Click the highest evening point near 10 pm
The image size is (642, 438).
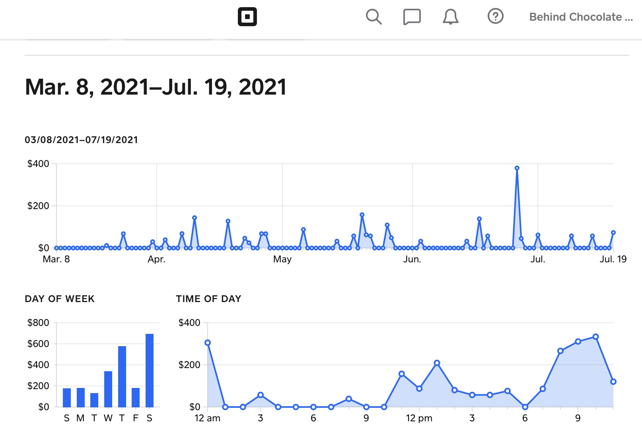[595, 337]
